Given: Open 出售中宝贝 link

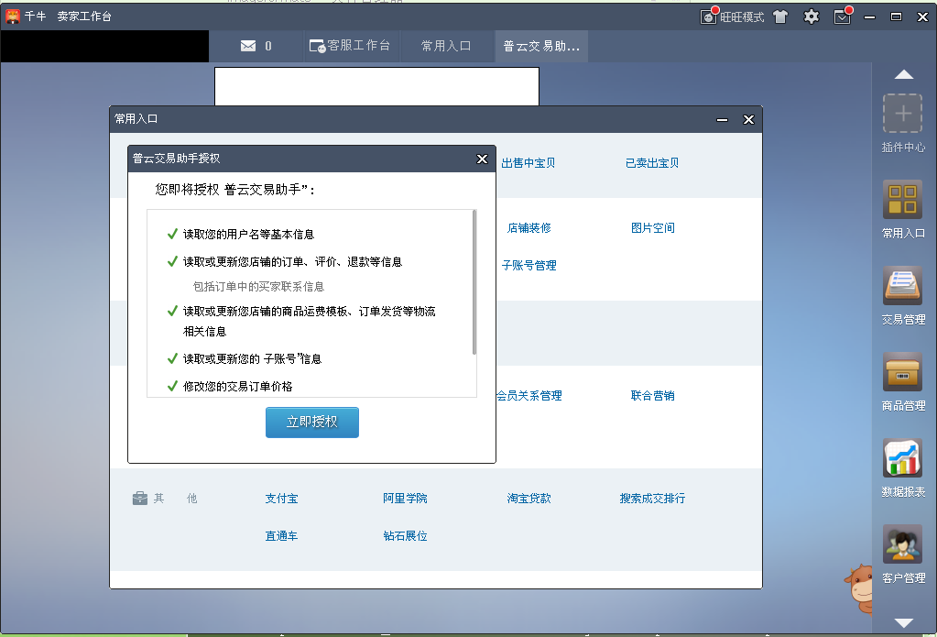Looking at the screenshot, I should [x=528, y=163].
